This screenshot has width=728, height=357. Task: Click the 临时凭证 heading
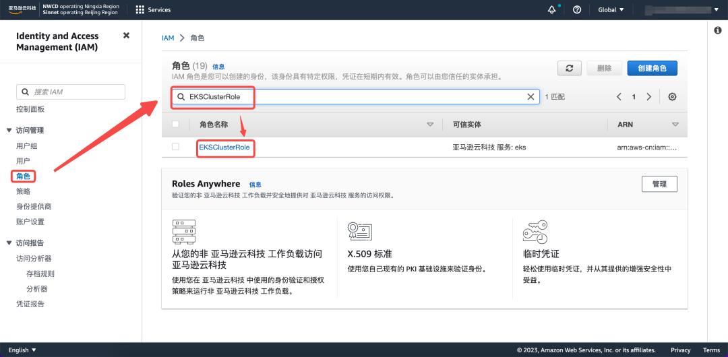pos(541,254)
